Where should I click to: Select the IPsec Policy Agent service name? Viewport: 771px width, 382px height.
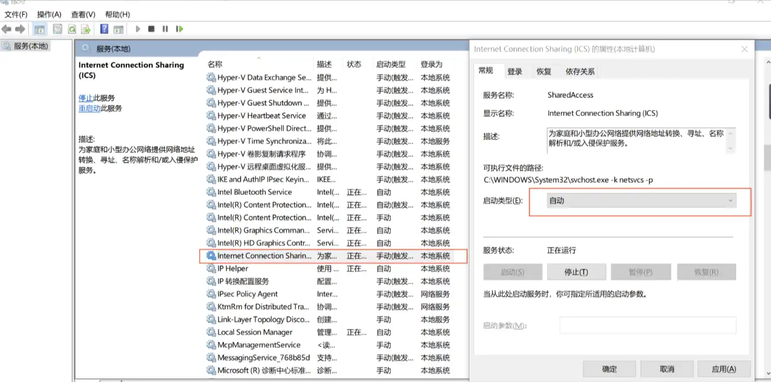[247, 294]
